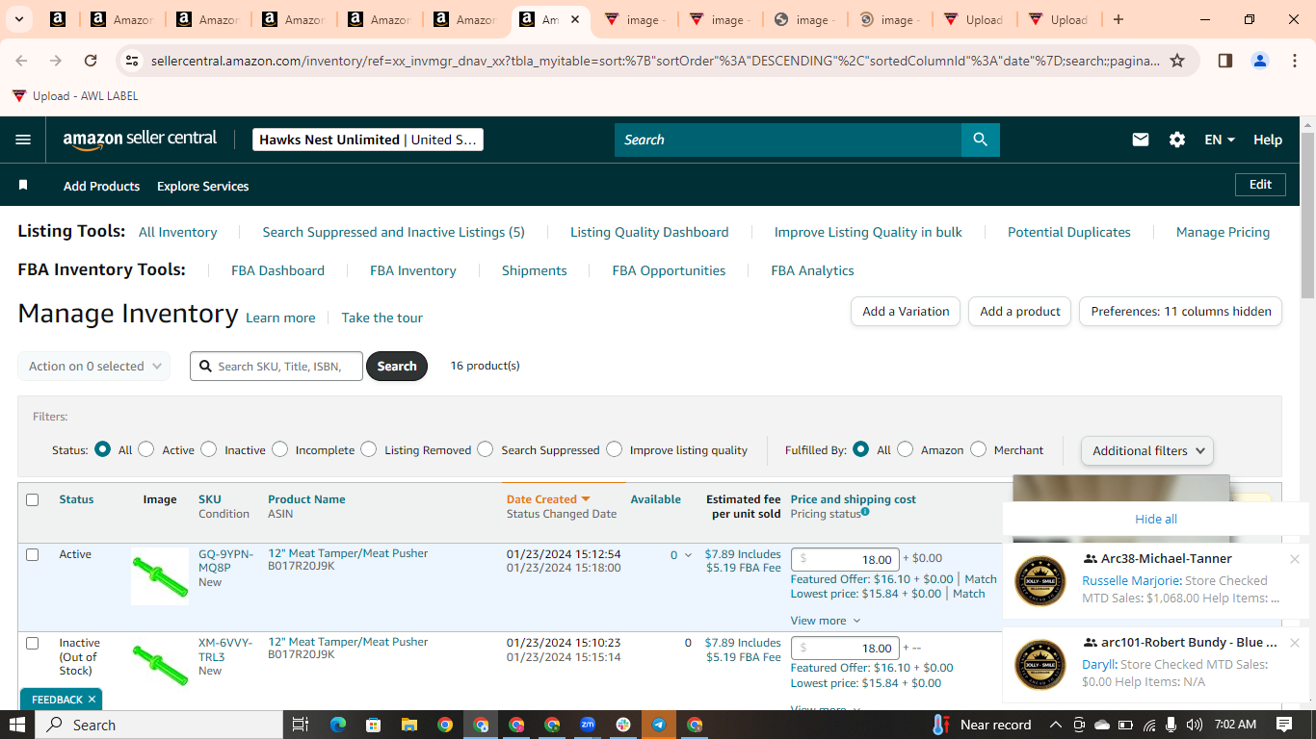Click the bookmark flag icon beside Add Products

click(23, 185)
